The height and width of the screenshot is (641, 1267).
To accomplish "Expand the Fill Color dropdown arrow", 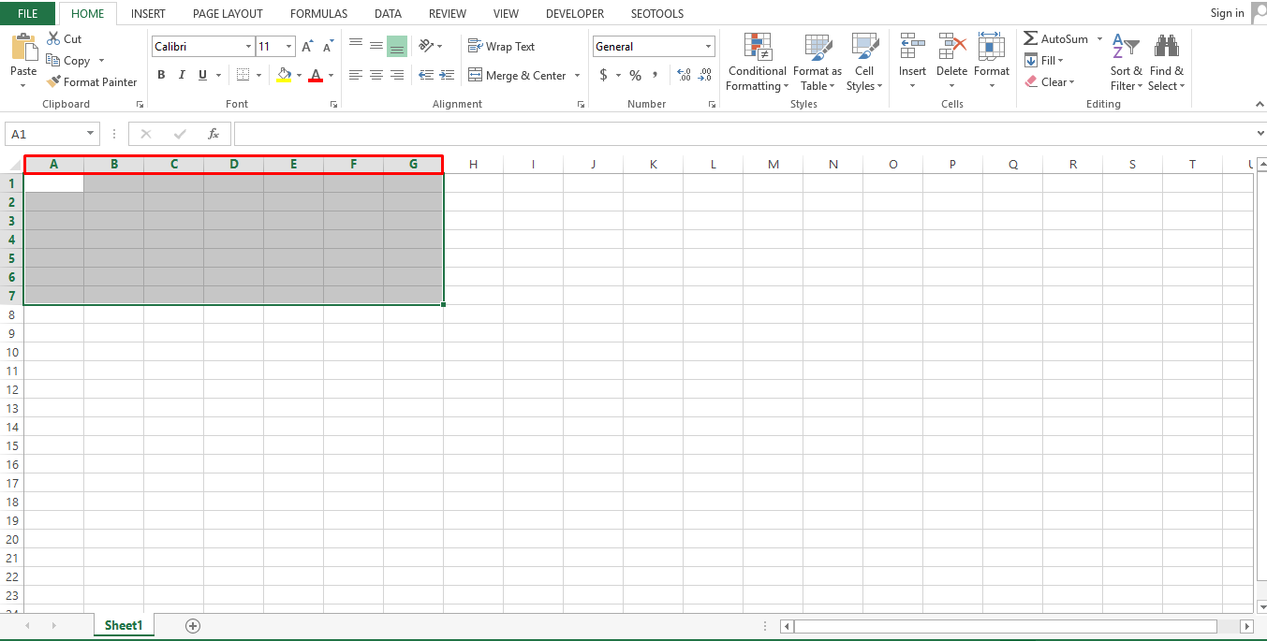I will [x=300, y=75].
